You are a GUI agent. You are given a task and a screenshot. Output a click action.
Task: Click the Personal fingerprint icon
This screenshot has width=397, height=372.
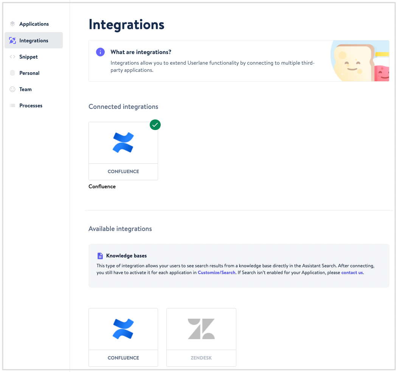click(12, 73)
